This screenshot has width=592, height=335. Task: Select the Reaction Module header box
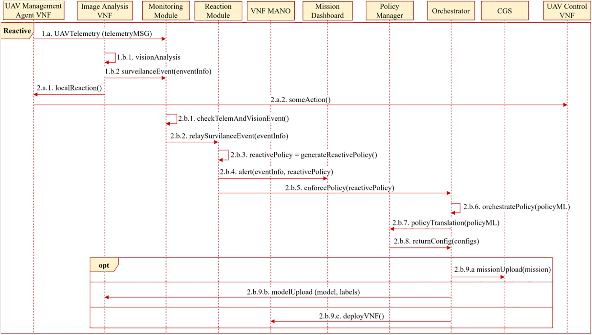pyautogui.click(x=218, y=11)
